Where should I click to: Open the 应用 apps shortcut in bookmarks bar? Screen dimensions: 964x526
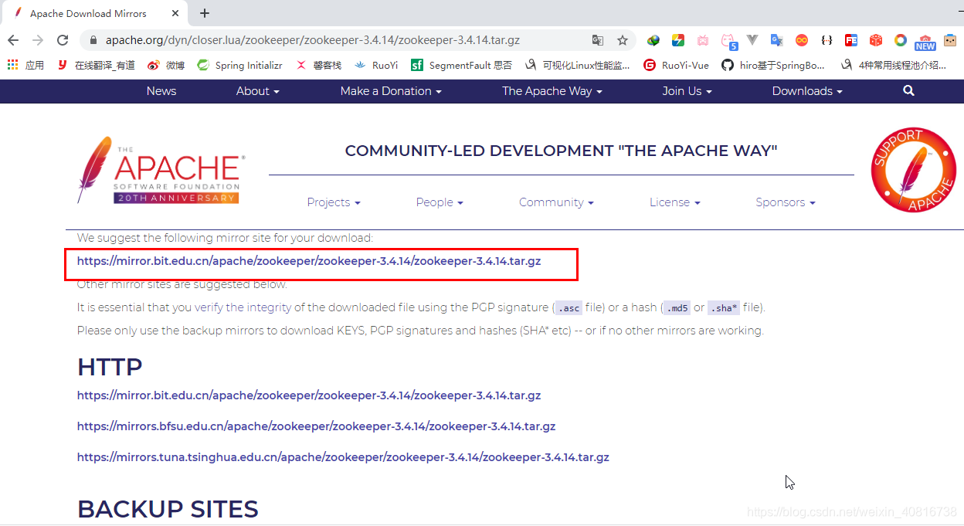(25, 66)
